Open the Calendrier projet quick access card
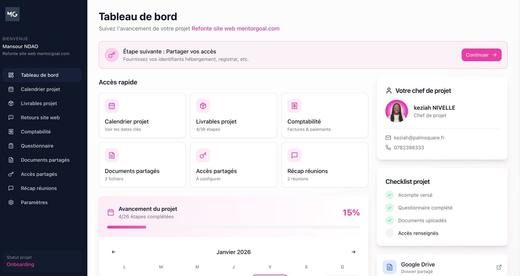The width and height of the screenshot is (520, 276). coord(142,115)
